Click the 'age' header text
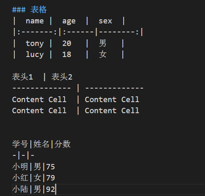The image size is (205, 196). click(x=69, y=21)
